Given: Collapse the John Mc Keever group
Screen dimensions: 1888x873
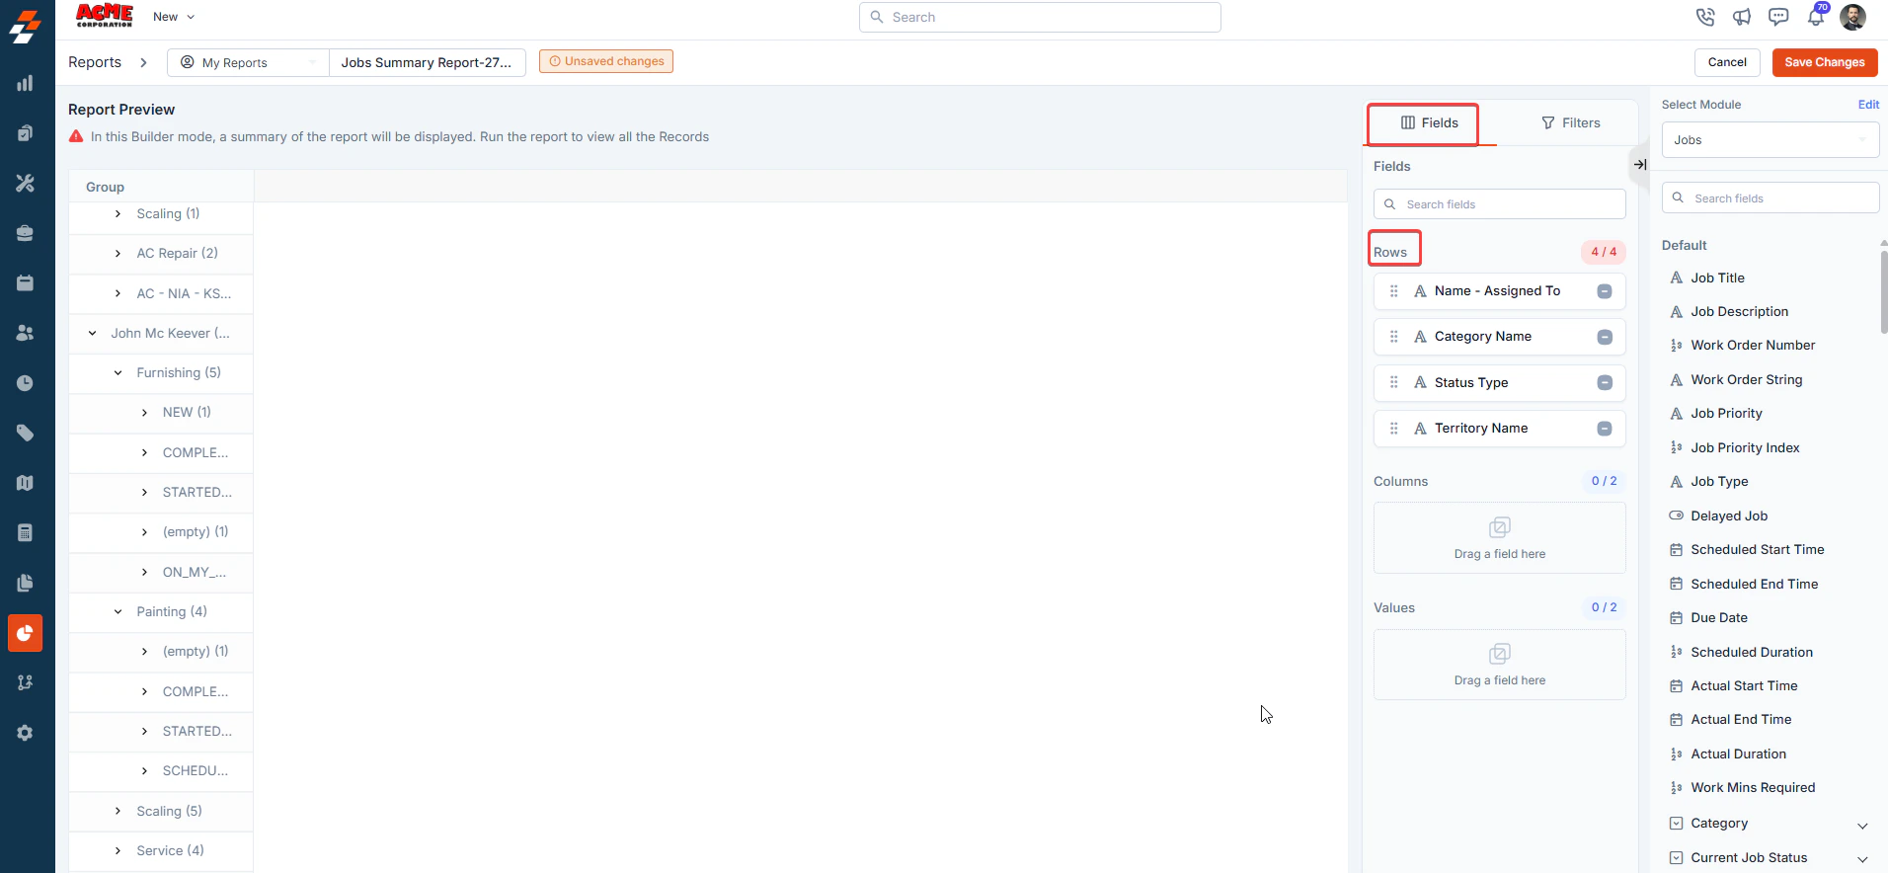Looking at the screenshot, I should [x=92, y=334].
